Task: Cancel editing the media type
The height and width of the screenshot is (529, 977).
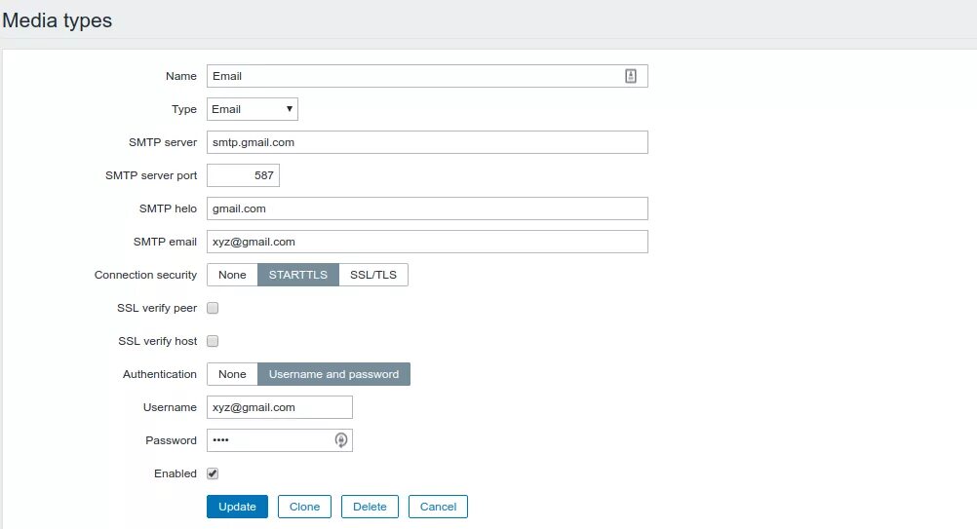Action: pyautogui.click(x=438, y=507)
